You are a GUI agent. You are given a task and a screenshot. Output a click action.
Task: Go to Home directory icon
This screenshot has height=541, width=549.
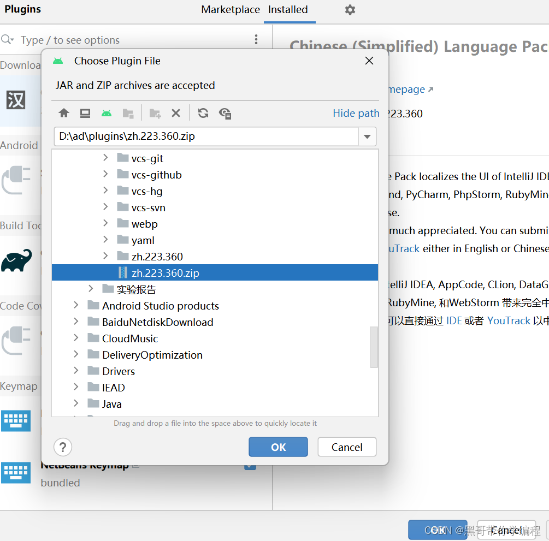tap(64, 113)
